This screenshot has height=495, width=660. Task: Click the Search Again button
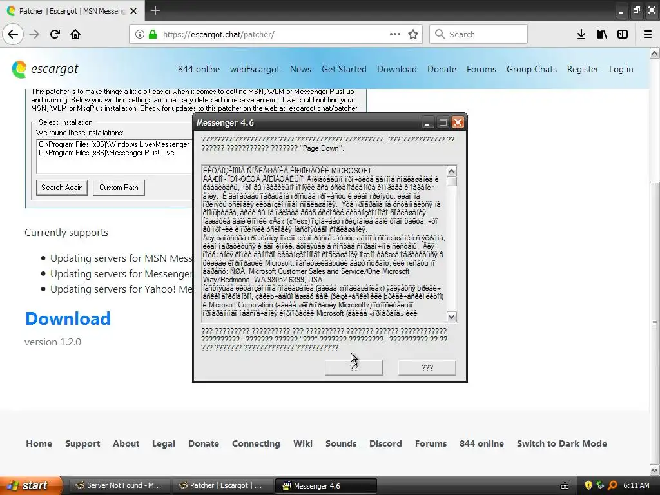pyautogui.click(x=63, y=188)
